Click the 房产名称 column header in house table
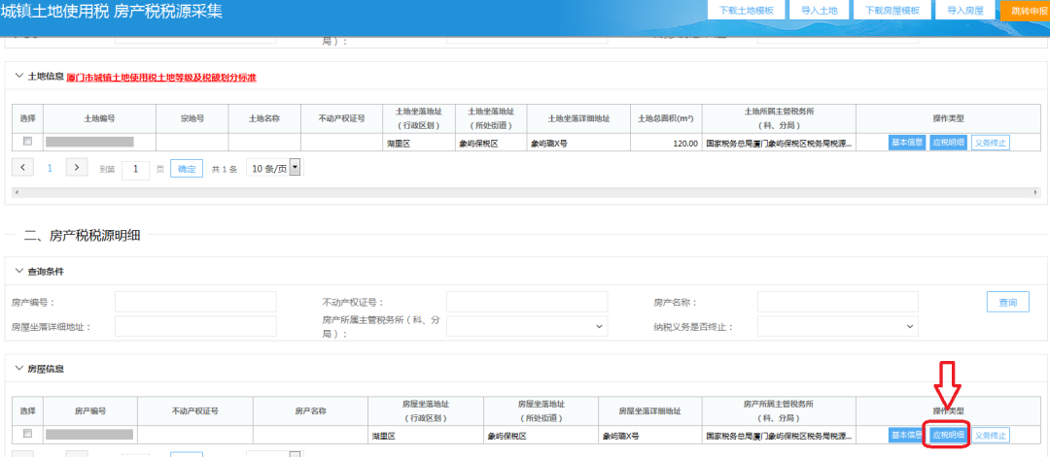1050x457 pixels. click(310, 410)
